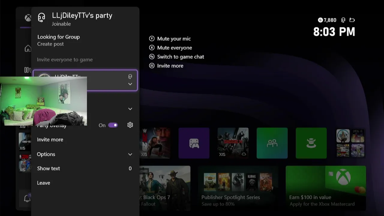384x216 pixels.
Task: Open Earn $100 in value Mastercard card
Action: click(326, 188)
